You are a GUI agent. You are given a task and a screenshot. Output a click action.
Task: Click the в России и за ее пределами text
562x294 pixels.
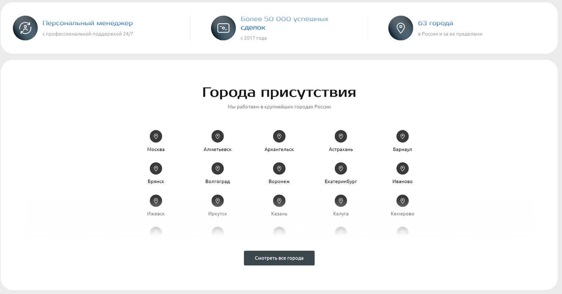tap(450, 34)
